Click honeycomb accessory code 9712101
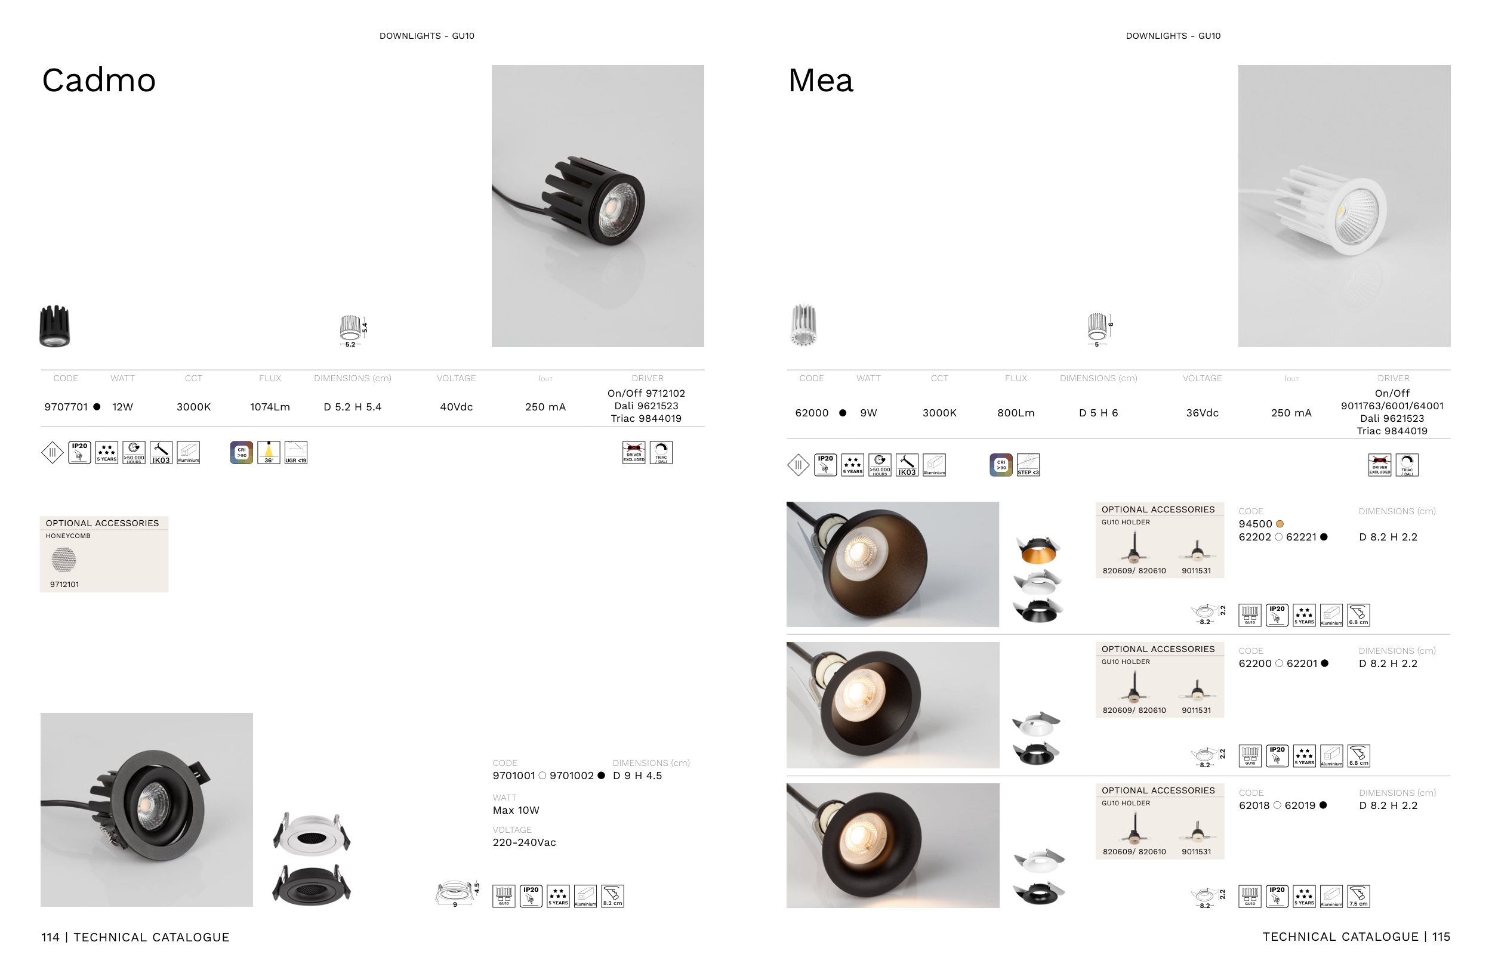The height and width of the screenshot is (973, 1492). (x=64, y=585)
